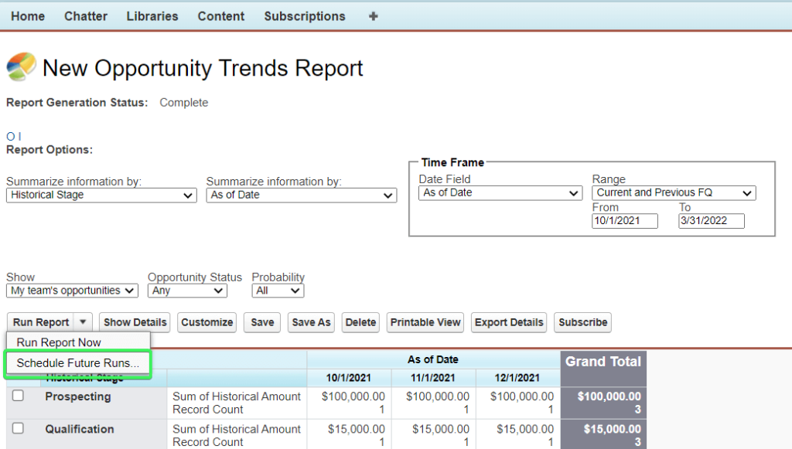Click the New Opportunity Trends Report title
The height and width of the screenshot is (449, 792).
click(203, 68)
